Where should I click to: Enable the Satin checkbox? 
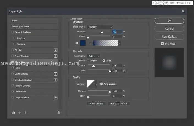12,68
